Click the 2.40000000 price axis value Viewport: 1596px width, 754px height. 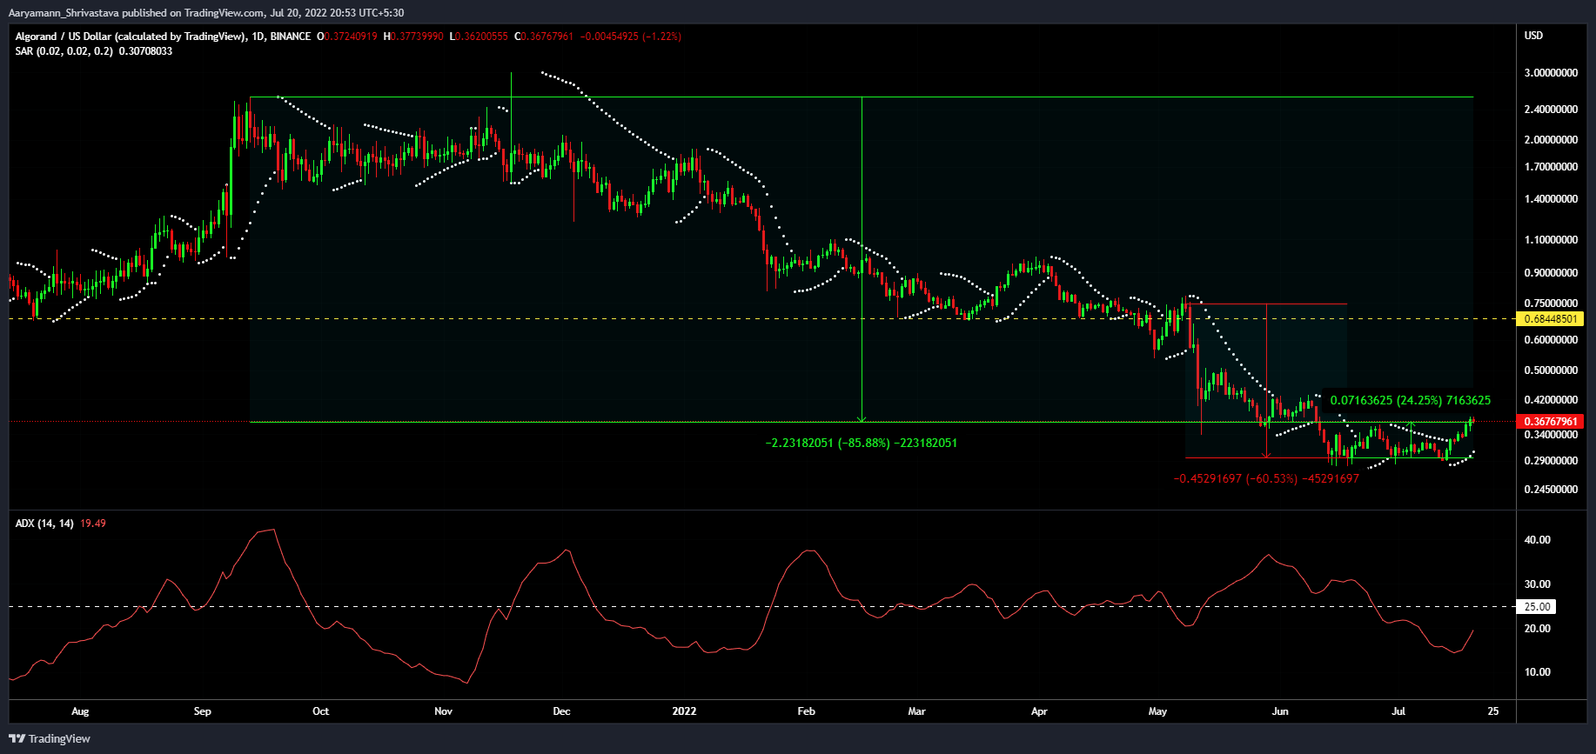coord(1551,110)
